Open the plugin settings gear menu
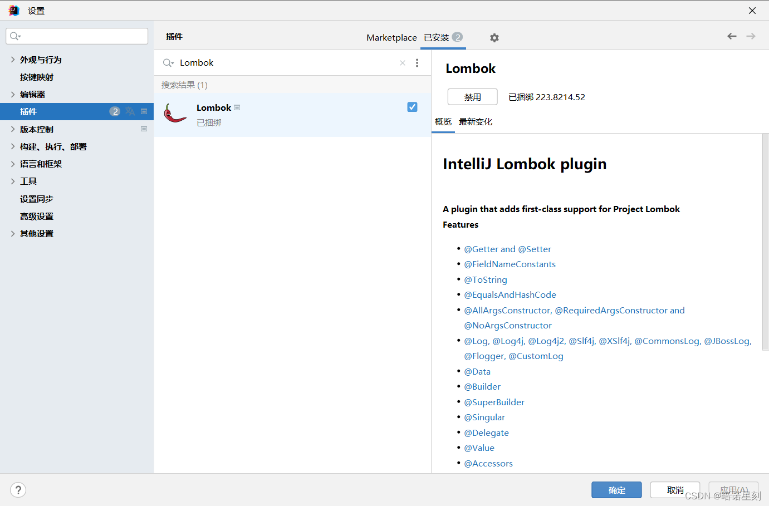Viewport: 769px width, 506px height. [494, 38]
